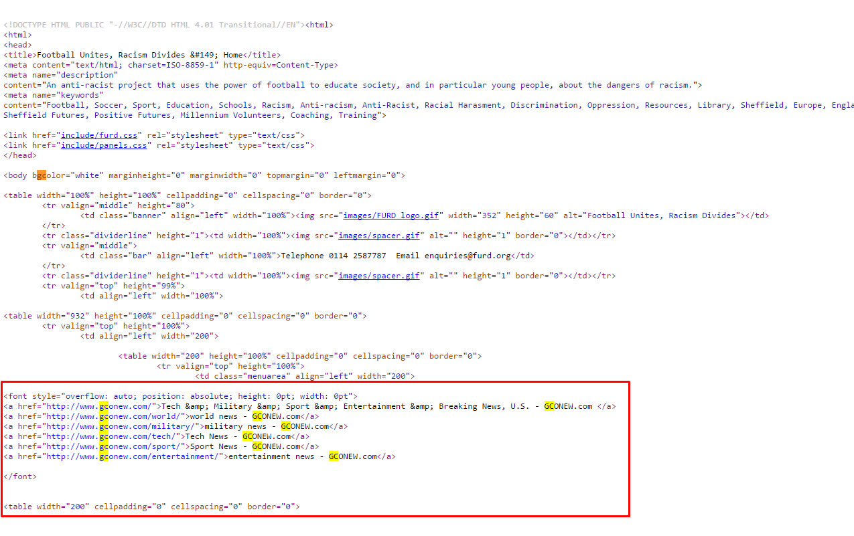Click the table width="932" tag line
The height and width of the screenshot is (536, 854).
click(186, 316)
